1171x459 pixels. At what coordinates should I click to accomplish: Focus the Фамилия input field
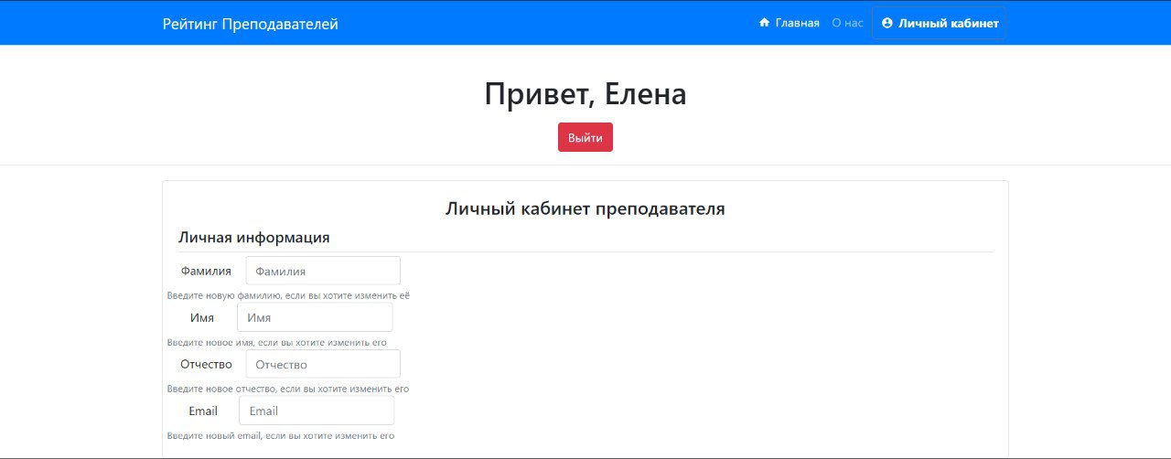pos(323,271)
